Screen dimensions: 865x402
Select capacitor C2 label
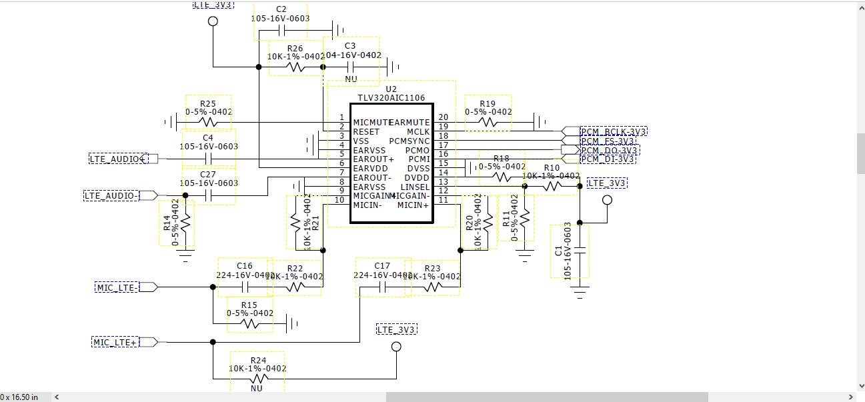tap(281, 9)
